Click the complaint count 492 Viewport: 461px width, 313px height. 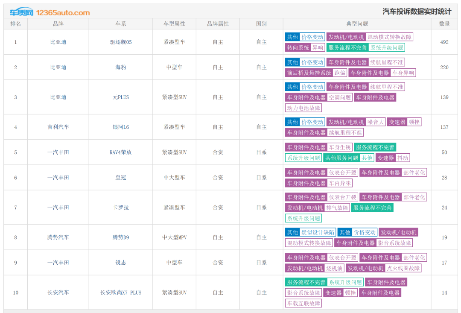coord(444,42)
